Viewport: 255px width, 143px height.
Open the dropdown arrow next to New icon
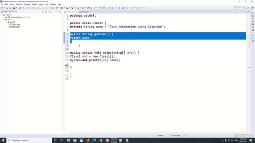(x=4, y=8)
